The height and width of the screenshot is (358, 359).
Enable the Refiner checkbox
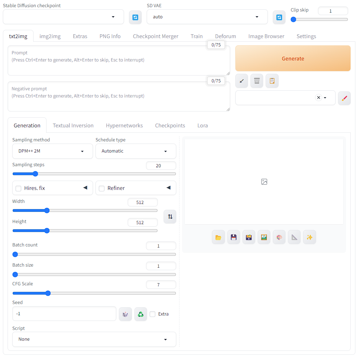(x=102, y=188)
